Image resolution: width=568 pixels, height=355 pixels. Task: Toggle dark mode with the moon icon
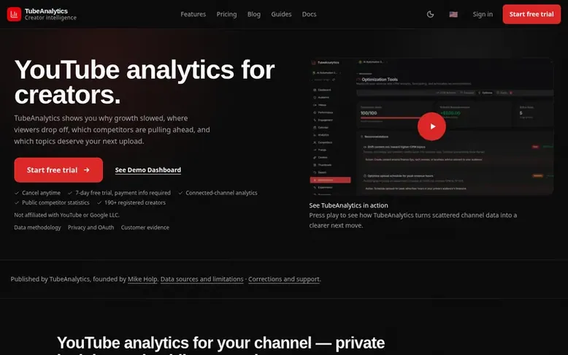pyautogui.click(x=430, y=14)
